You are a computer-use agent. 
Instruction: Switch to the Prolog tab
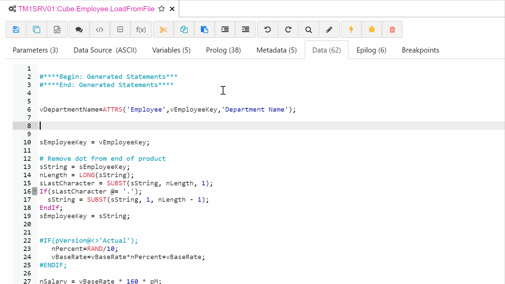223,50
